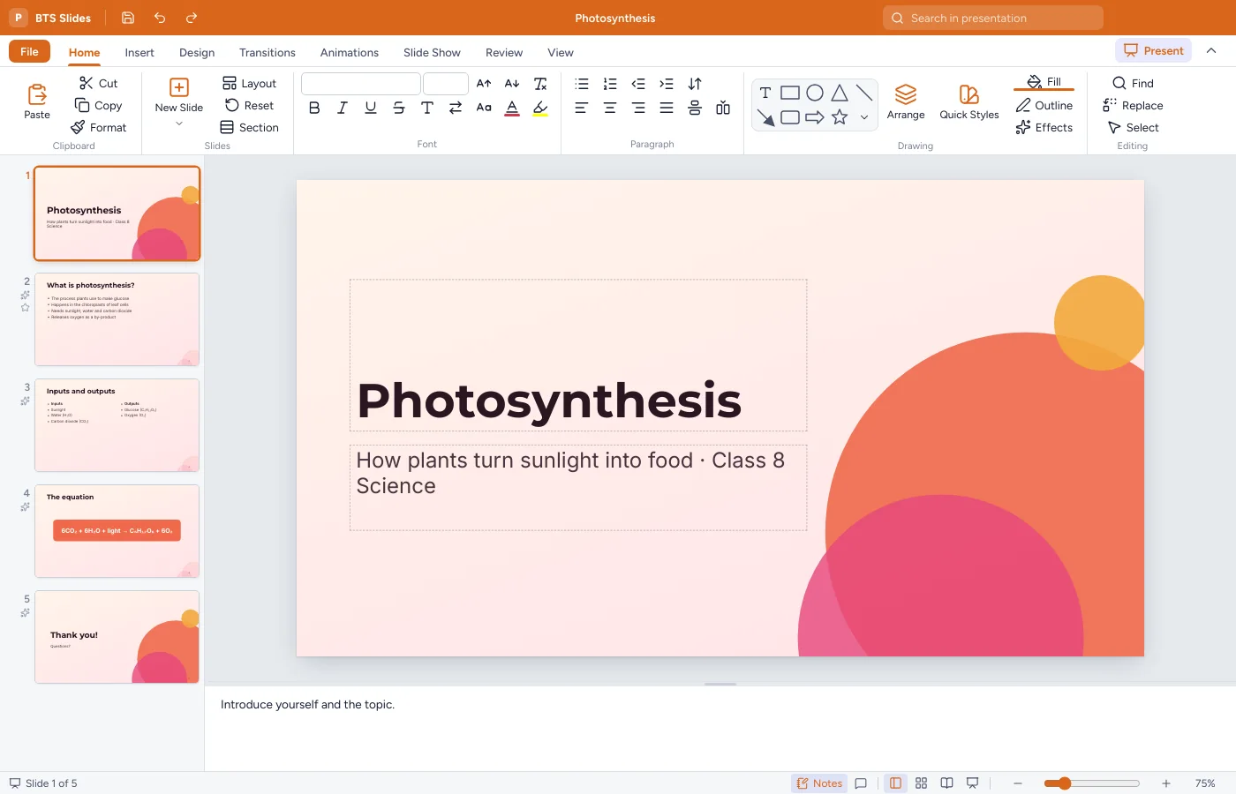Collapse the ribbon
Screen dimensions: 1236x794
(x=1211, y=50)
